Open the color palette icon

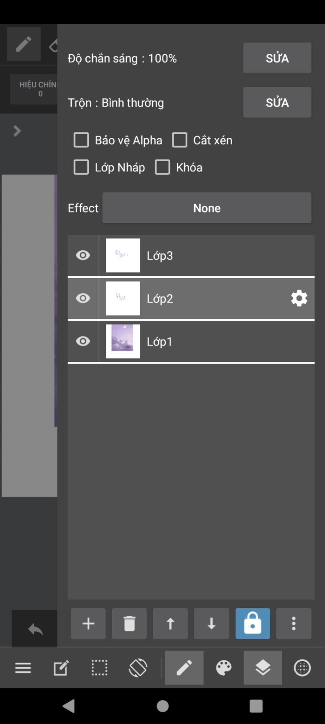pyautogui.click(x=224, y=667)
